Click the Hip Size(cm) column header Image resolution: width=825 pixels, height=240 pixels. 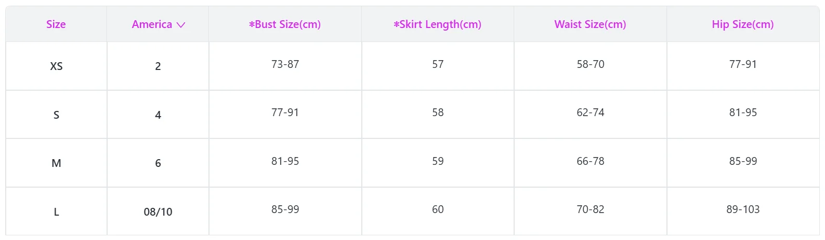click(x=743, y=24)
